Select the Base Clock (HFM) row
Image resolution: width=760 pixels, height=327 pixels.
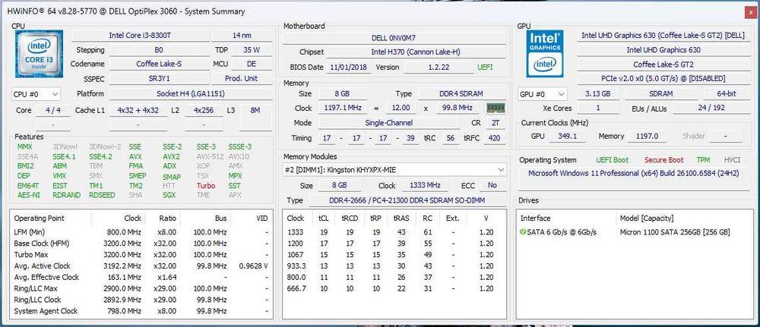[x=141, y=244]
